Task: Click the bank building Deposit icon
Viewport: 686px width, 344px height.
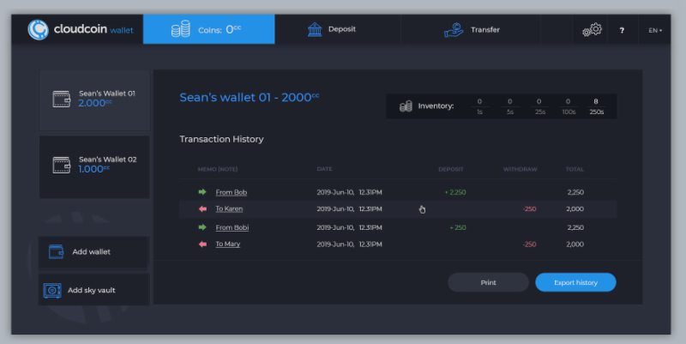Action: [x=315, y=29]
